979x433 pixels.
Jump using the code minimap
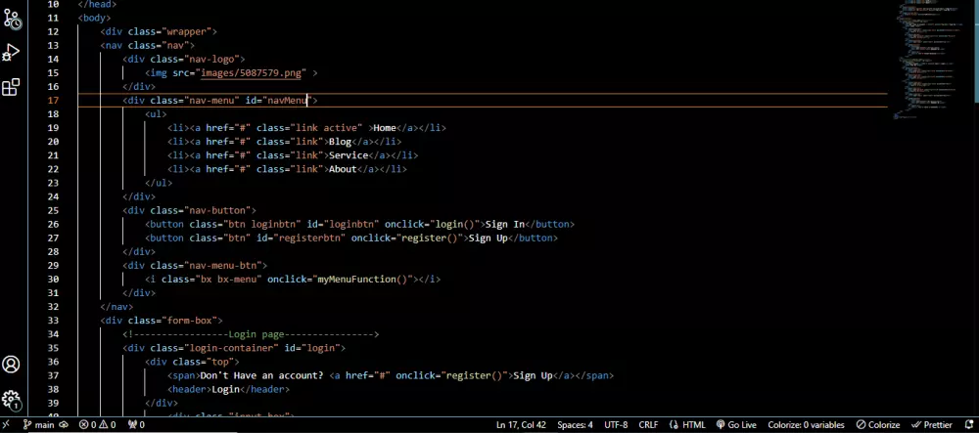pos(930,60)
